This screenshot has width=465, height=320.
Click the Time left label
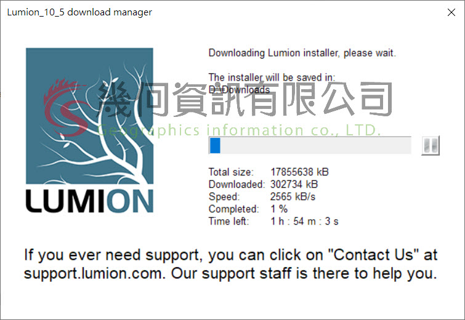coord(228,221)
